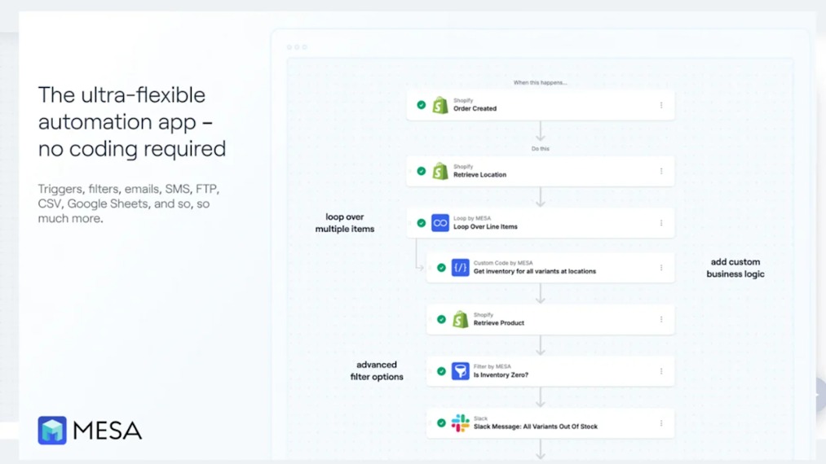Select the Slack Message: All Variants card

[x=550, y=423]
